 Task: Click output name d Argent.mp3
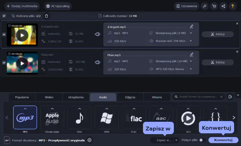tap(117, 27)
